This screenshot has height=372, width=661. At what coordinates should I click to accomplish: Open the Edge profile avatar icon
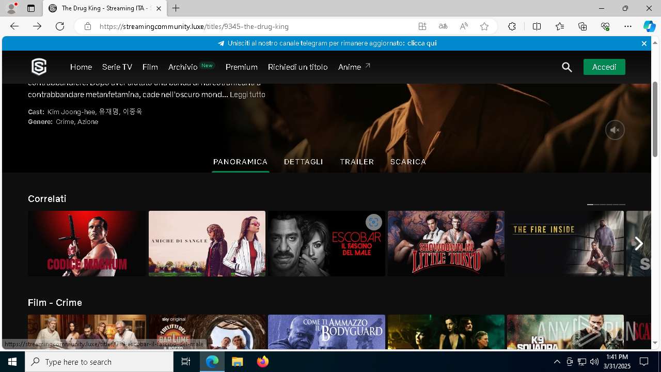click(x=11, y=8)
